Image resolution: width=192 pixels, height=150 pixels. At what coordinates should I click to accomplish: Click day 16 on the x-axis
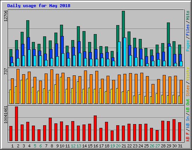tap(96, 146)
